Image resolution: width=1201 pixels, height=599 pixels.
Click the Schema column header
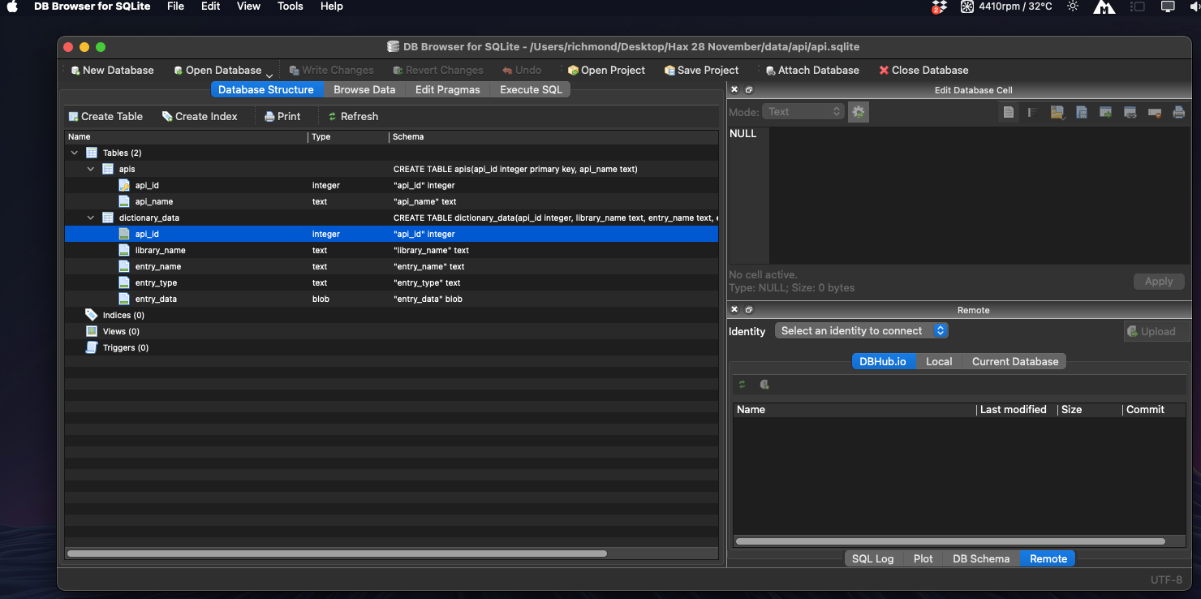[553, 137]
